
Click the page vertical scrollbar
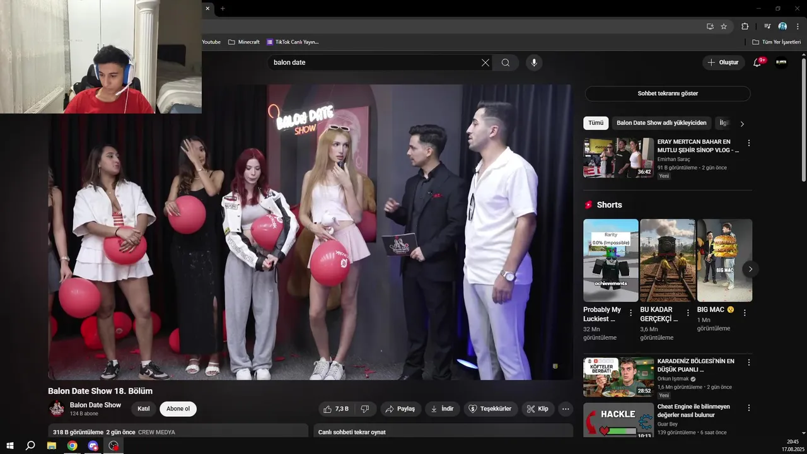[x=803, y=120]
